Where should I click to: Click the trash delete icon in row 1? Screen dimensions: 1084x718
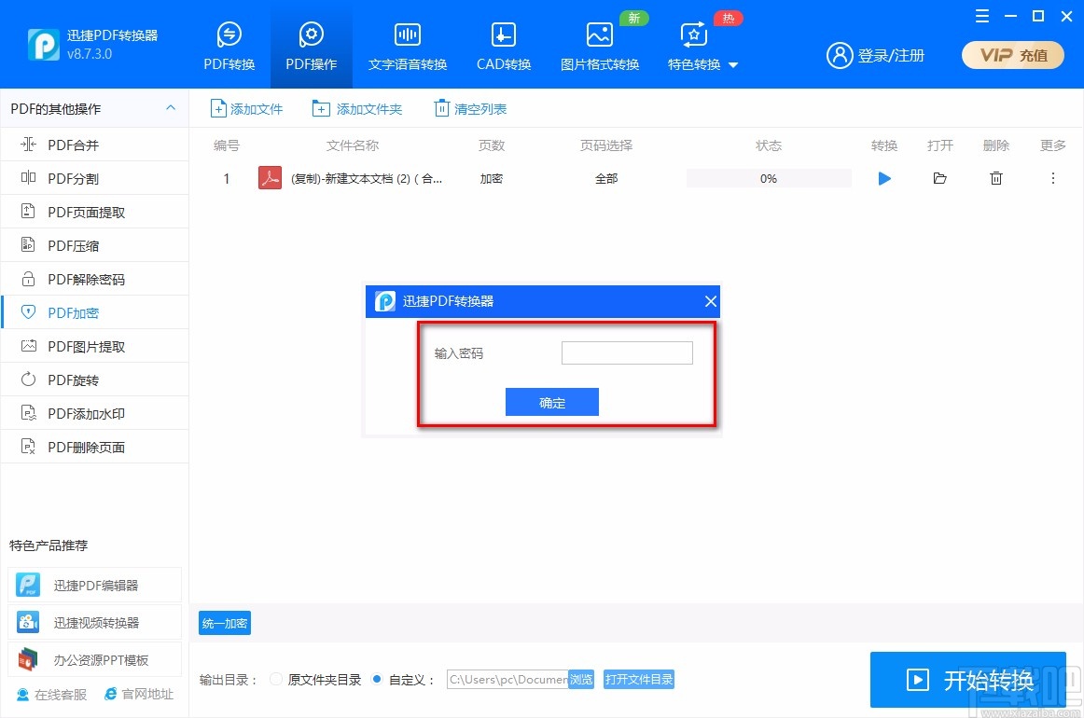coord(996,178)
